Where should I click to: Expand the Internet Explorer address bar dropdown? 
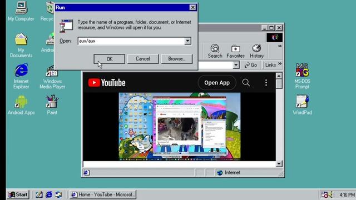tap(236, 65)
